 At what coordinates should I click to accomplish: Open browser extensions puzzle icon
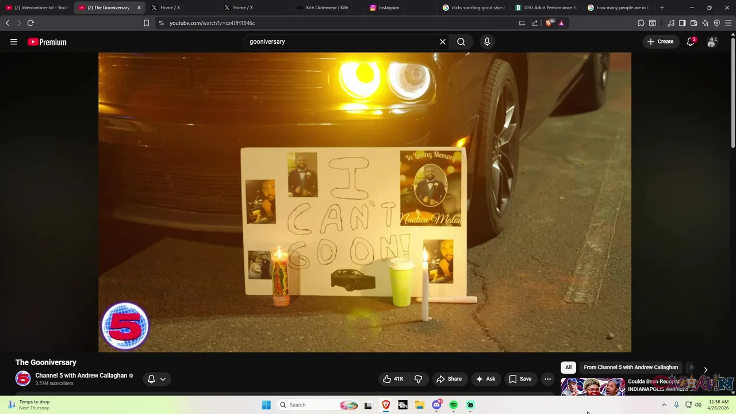(641, 23)
